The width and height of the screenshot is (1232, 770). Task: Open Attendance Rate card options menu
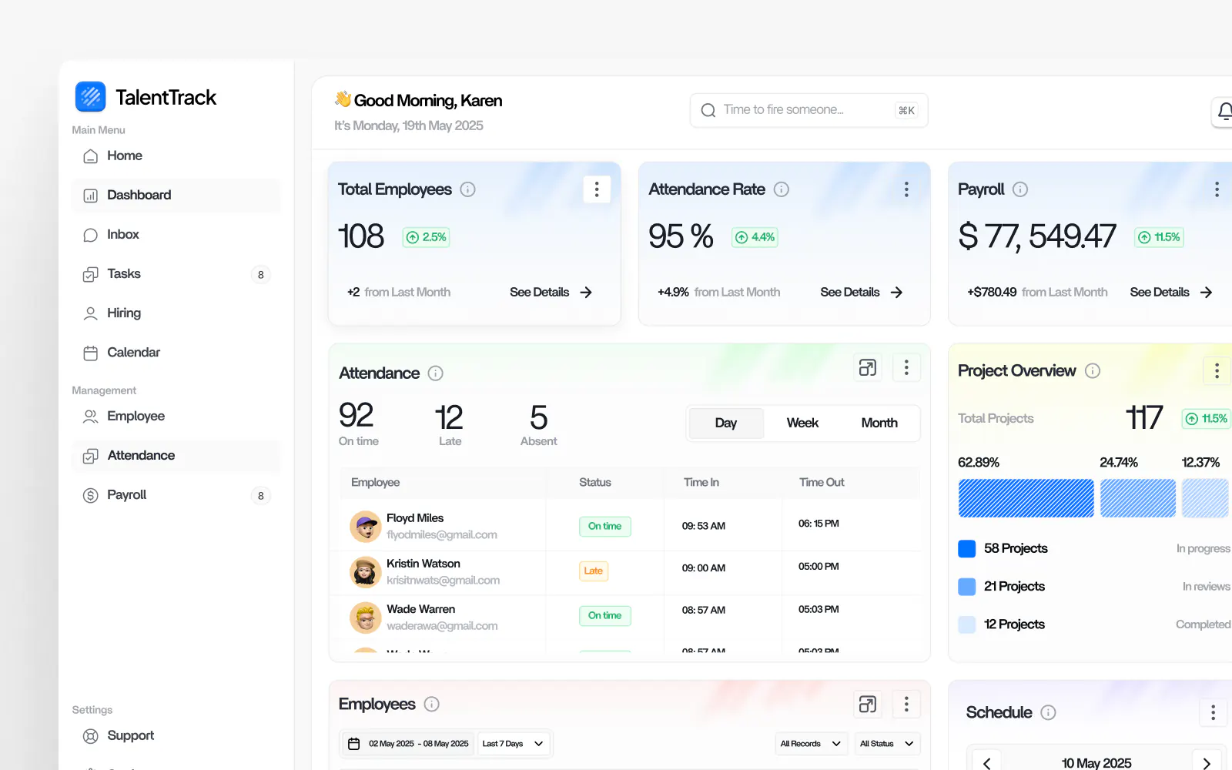tap(906, 189)
